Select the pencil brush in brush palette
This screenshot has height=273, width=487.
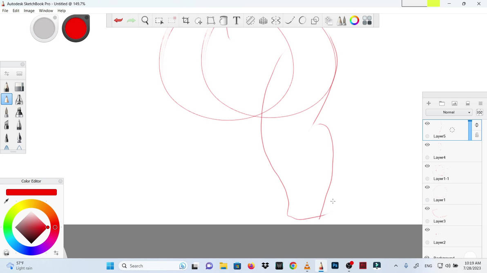coord(7,87)
